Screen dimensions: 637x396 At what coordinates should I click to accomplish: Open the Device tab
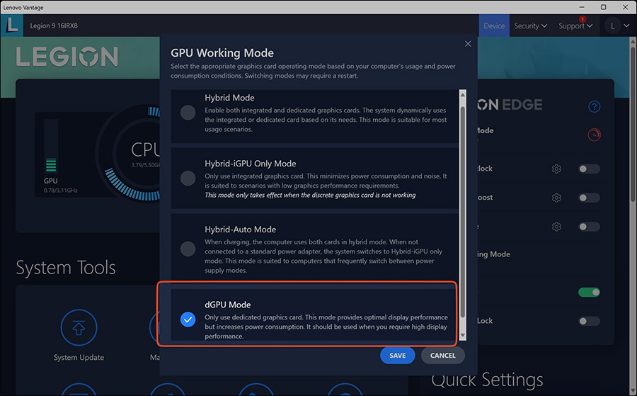494,26
